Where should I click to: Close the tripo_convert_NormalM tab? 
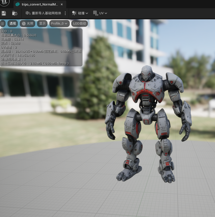[62, 5]
